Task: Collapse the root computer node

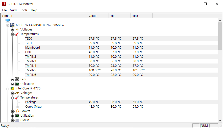Action: coord(3,21)
